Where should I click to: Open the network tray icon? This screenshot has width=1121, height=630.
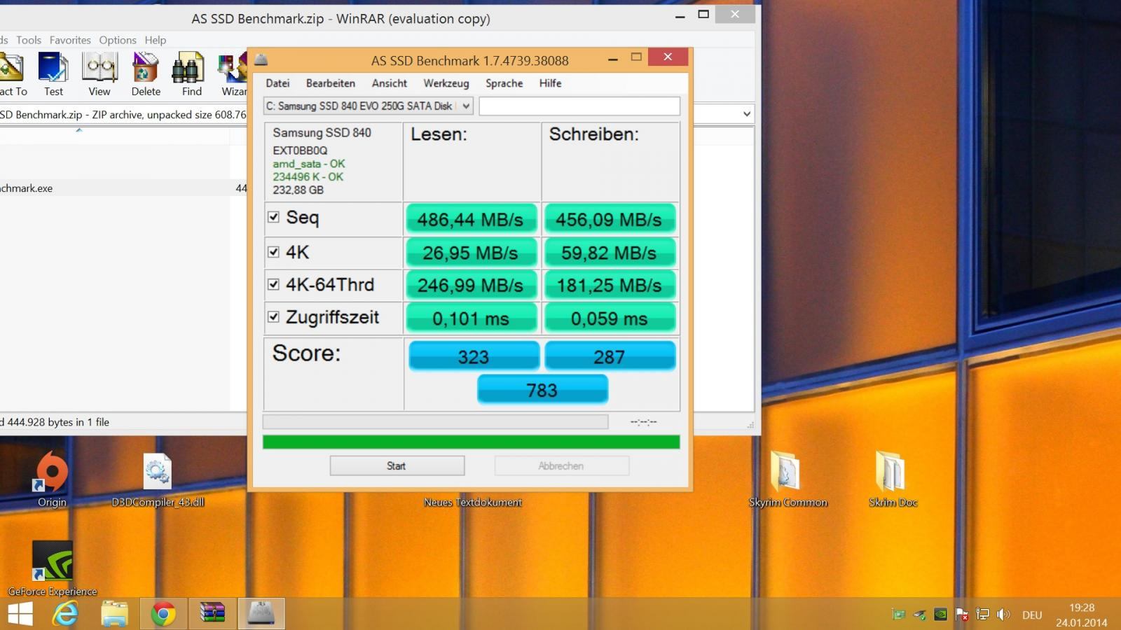click(983, 615)
